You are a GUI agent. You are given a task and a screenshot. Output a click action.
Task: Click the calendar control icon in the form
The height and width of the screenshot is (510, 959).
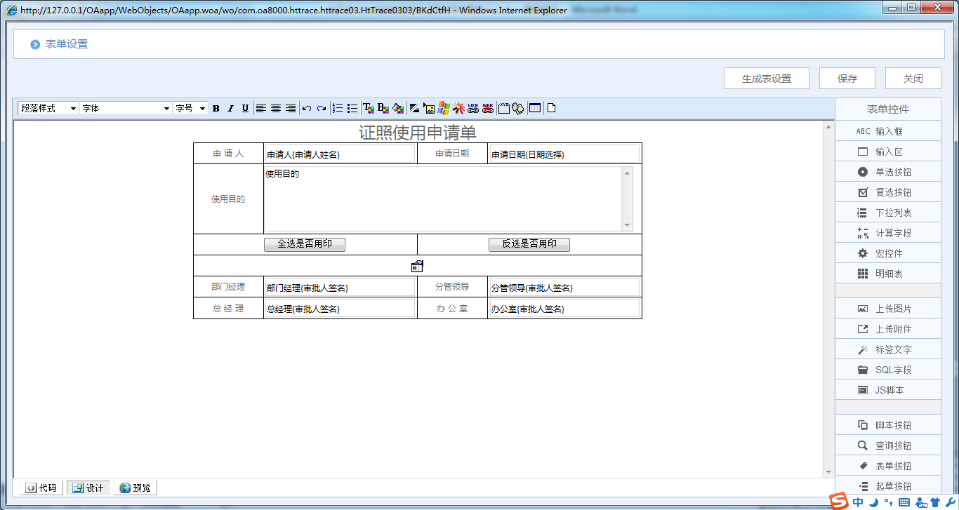417,266
